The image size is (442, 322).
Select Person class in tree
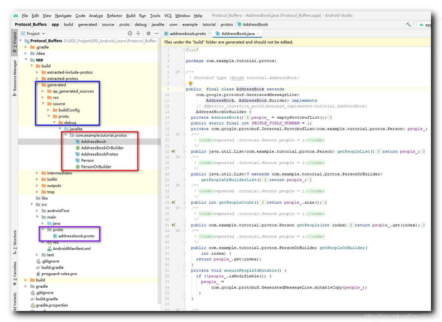(x=87, y=161)
